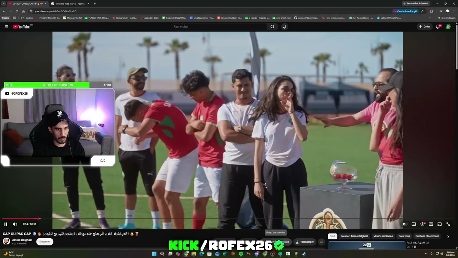The image size is (458, 258).
Task: Click Demander à Gemini button
Action: coord(415,4)
